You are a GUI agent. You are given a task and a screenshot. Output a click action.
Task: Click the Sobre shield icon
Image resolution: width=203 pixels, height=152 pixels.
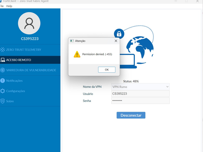coord(2,101)
